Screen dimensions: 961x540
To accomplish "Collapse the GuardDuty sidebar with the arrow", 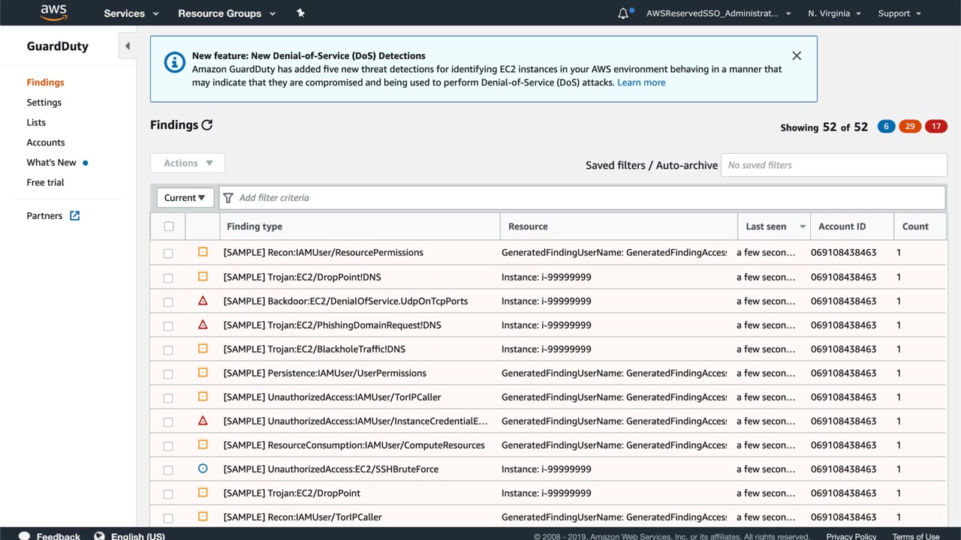I will 127,46.
